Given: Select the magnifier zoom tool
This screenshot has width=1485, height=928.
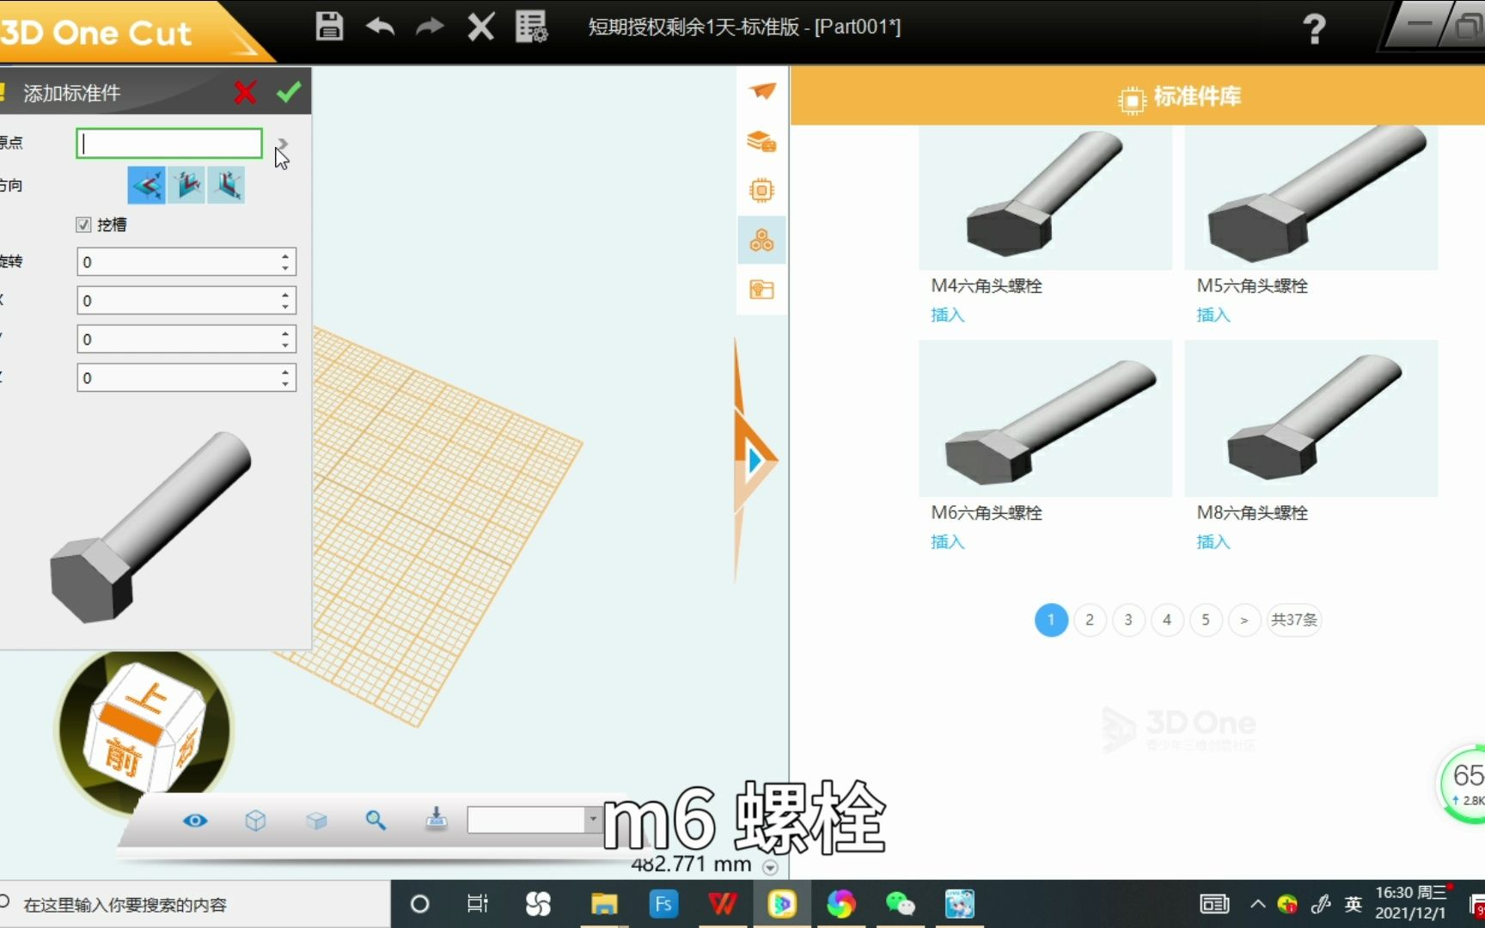Looking at the screenshot, I should 376,821.
